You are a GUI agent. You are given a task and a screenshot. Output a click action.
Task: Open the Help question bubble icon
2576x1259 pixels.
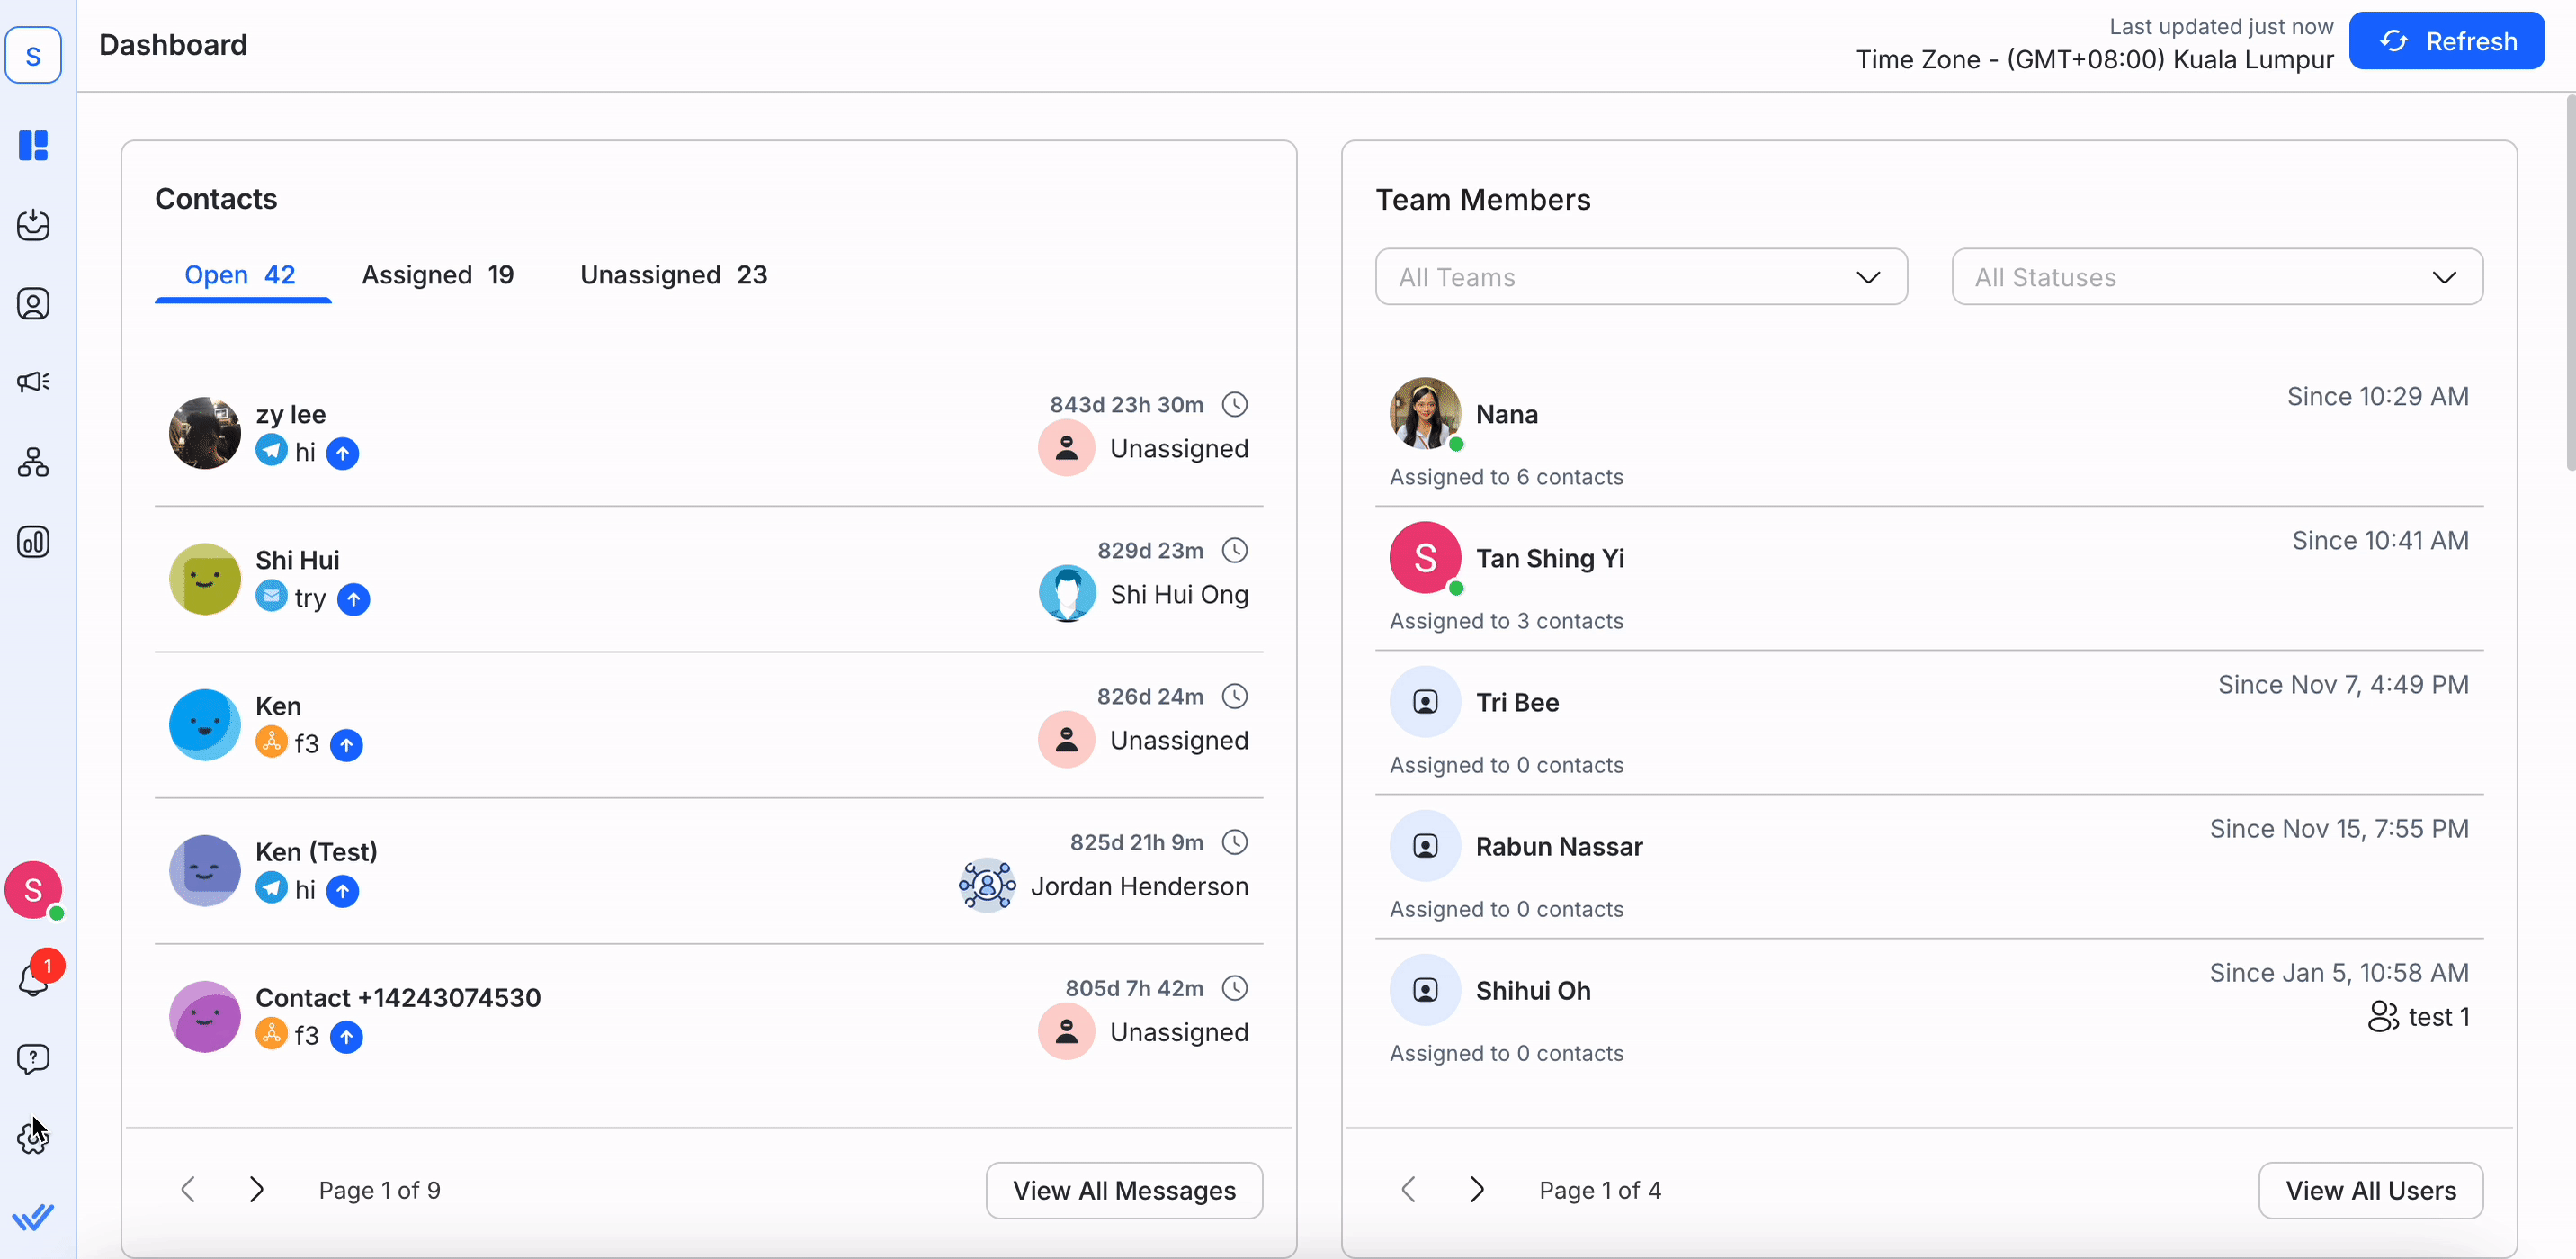[33, 1057]
